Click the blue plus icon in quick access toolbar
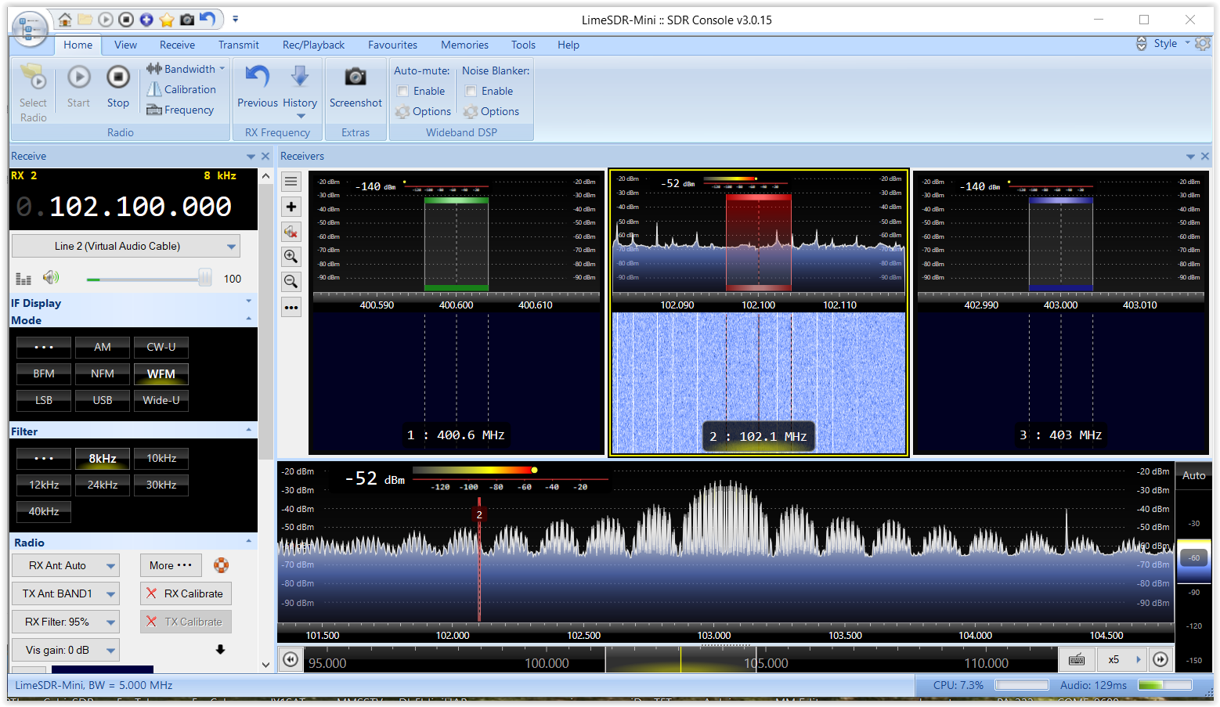The image size is (1220, 707). [x=146, y=20]
